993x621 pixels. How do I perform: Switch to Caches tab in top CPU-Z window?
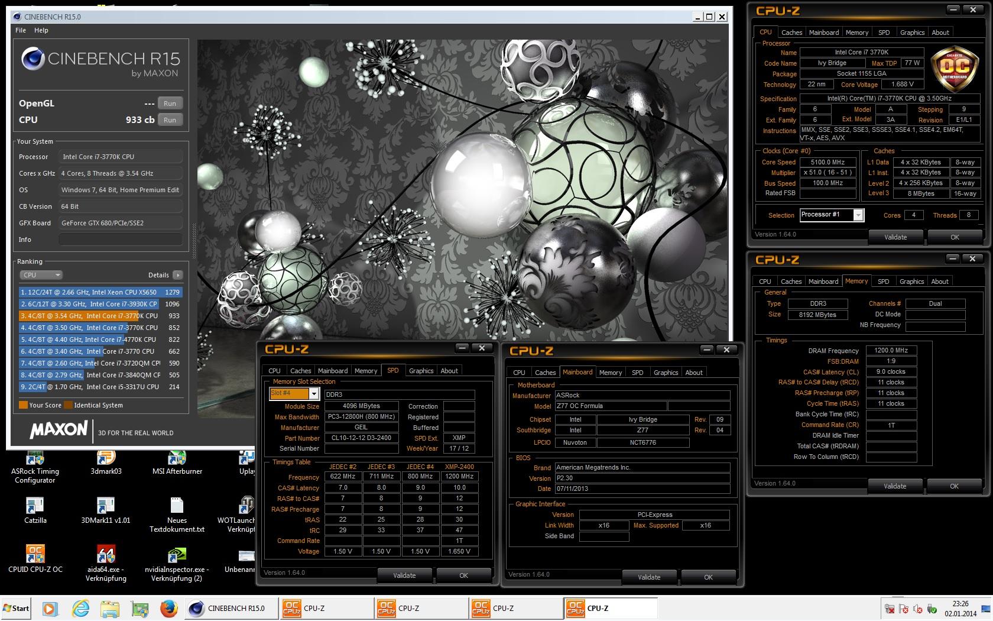pyautogui.click(x=791, y=33)
